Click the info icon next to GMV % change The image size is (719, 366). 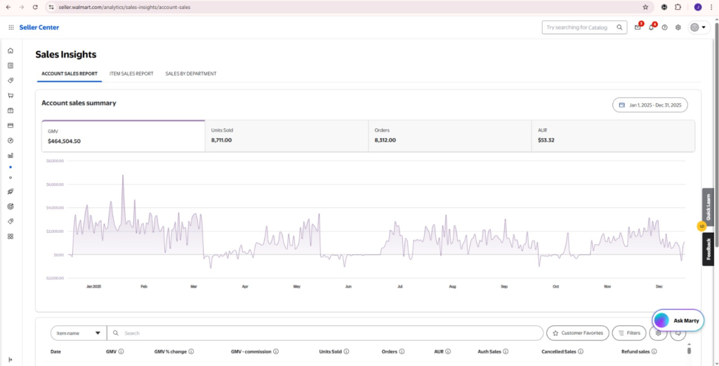pos(191,351)
